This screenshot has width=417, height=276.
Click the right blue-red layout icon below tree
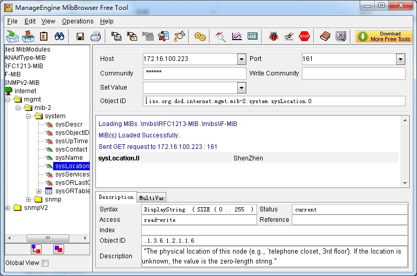pyautogui.click(x=58, y=249)
